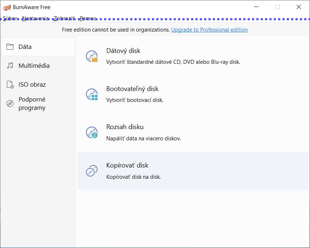Switch to the ISO obraz category
Image resolution: width=310 pixels, height=248 pixels.
38,84
